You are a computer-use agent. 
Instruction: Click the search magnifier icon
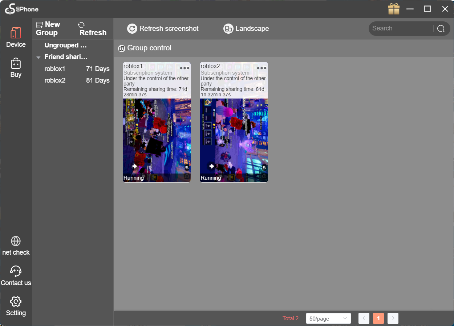click(x=441, y=29)
